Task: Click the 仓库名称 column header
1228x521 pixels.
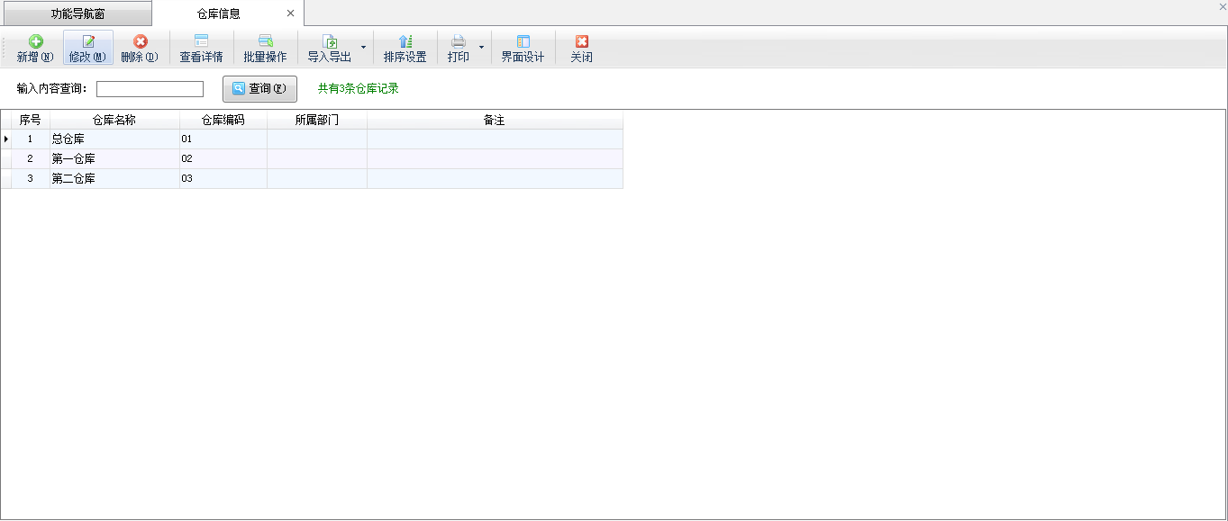Action: point(114,120)
